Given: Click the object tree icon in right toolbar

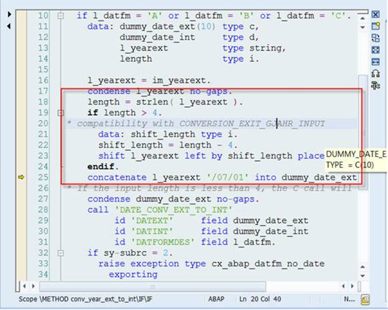Looking at the screenshot, I should click(x=376, y=86).
